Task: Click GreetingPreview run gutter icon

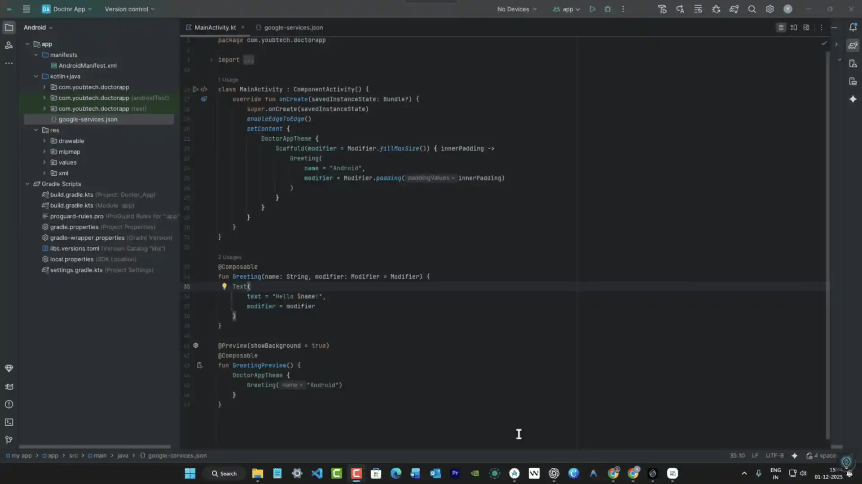Action: pyautogui.click(x=200, y=365)
